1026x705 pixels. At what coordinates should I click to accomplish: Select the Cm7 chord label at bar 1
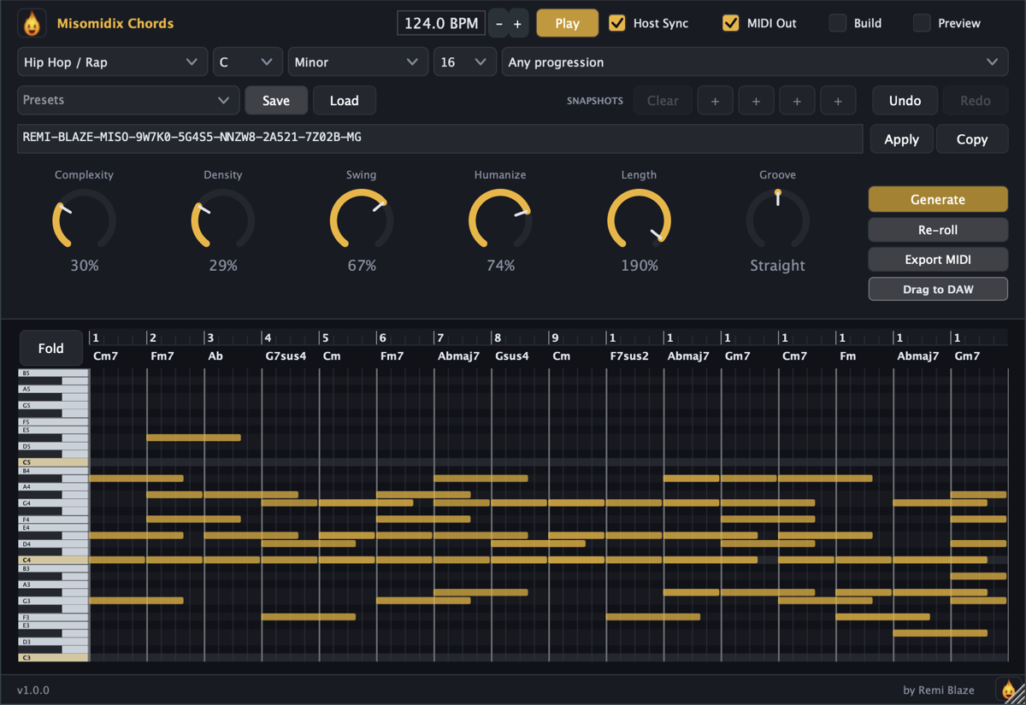point(106,355)
